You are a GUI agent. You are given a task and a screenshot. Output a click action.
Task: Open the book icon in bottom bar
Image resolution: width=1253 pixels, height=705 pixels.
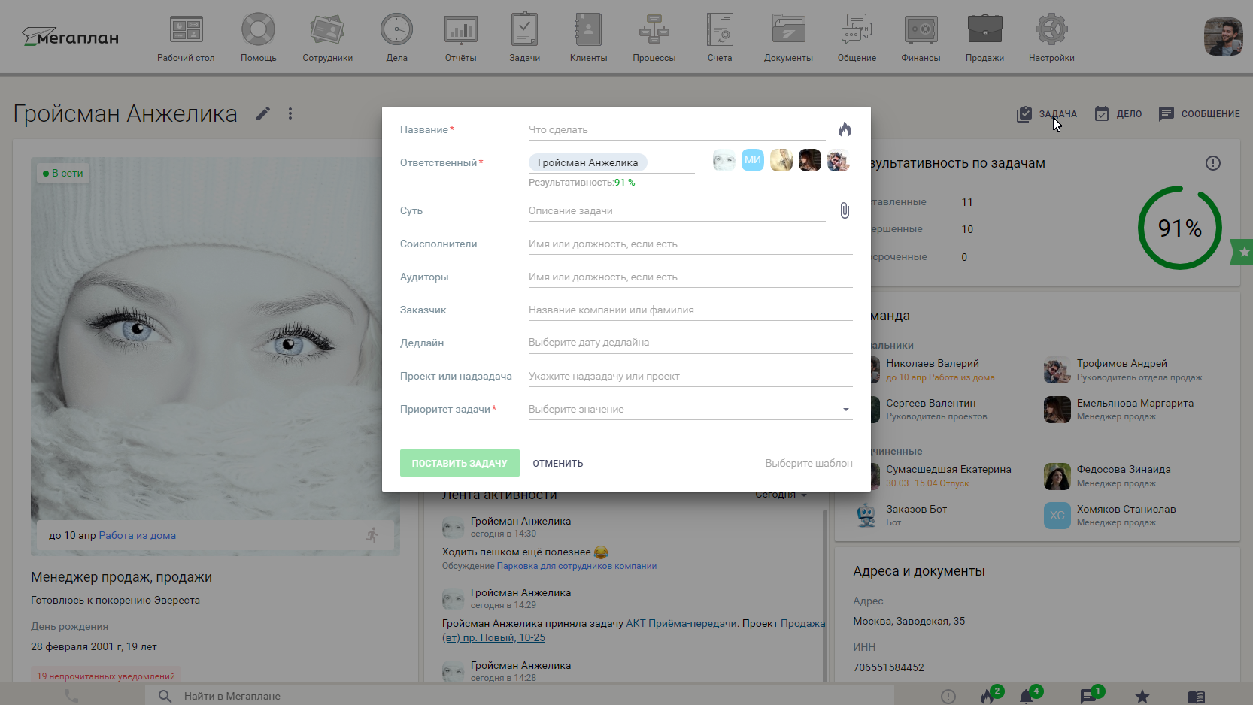pos(1197,697)
